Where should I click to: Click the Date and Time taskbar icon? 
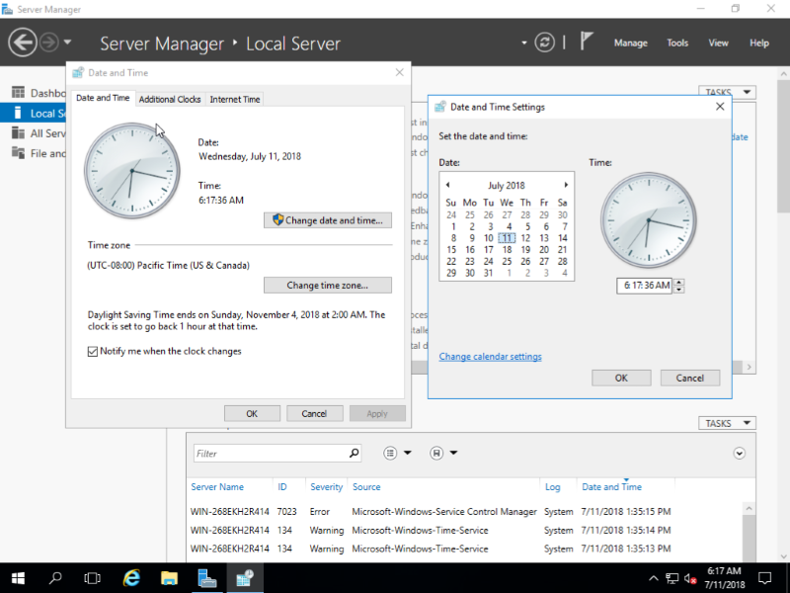pyautogui.click(x=245, y=578)
